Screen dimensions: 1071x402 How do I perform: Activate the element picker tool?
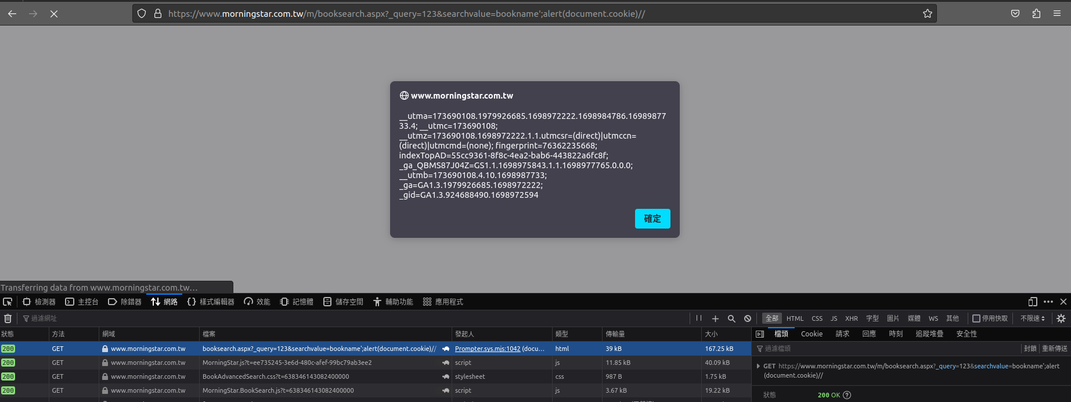(8, 302)
